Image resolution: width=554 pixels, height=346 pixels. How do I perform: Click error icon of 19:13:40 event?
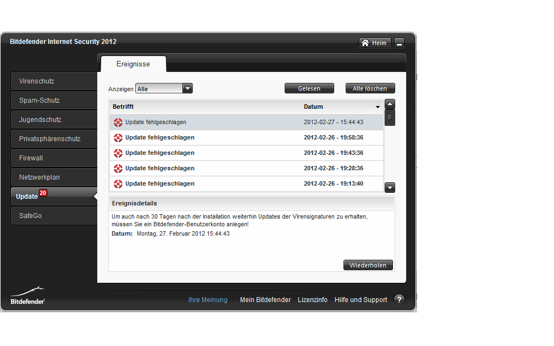118,183
